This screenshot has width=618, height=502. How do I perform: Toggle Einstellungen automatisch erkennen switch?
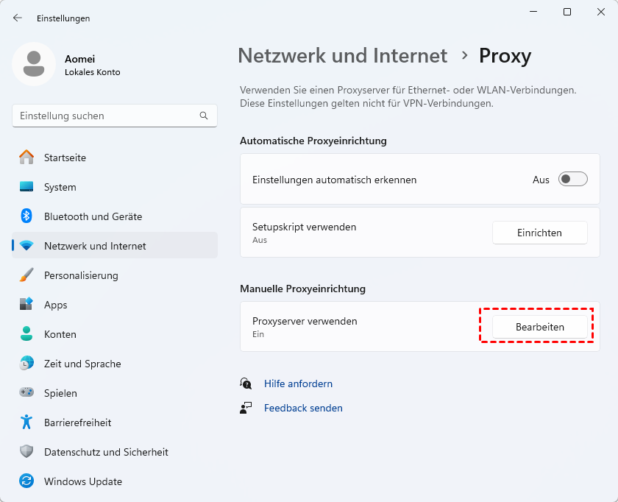[x=572, y=179]
